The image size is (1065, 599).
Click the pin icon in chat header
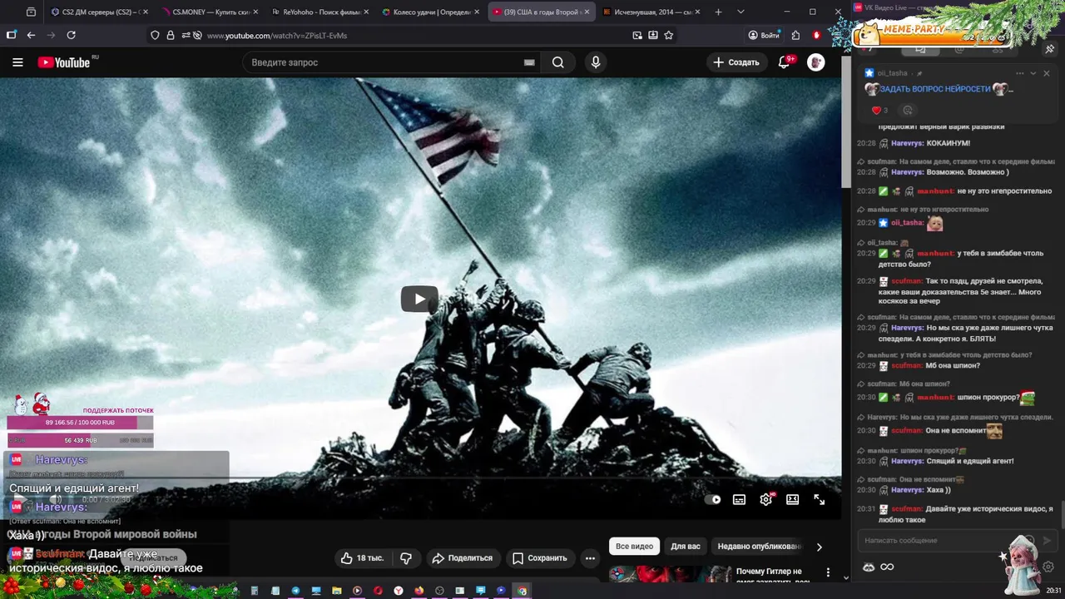[1050, 49]
